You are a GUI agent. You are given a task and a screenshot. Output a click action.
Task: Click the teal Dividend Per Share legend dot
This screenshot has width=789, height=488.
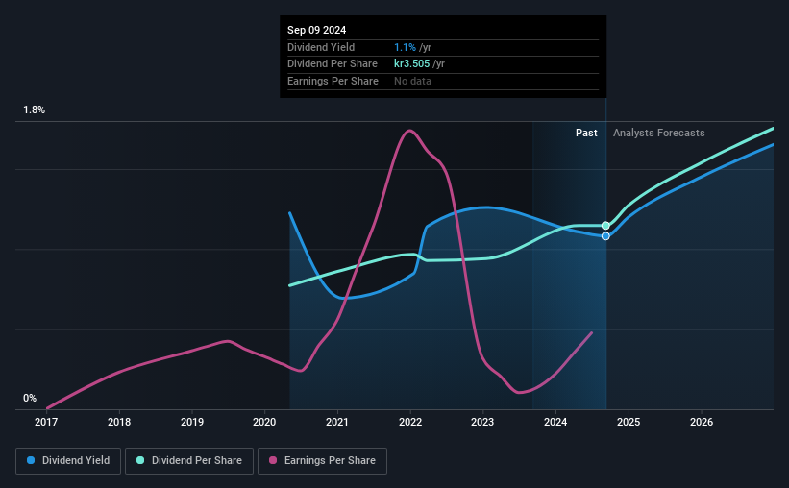coord(140,460)
